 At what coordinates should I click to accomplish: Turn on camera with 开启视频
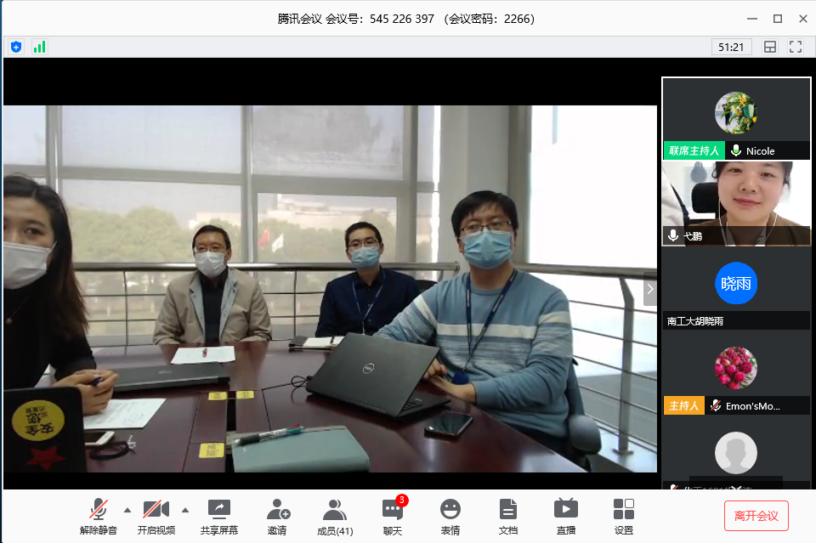[x=156, y=516]
